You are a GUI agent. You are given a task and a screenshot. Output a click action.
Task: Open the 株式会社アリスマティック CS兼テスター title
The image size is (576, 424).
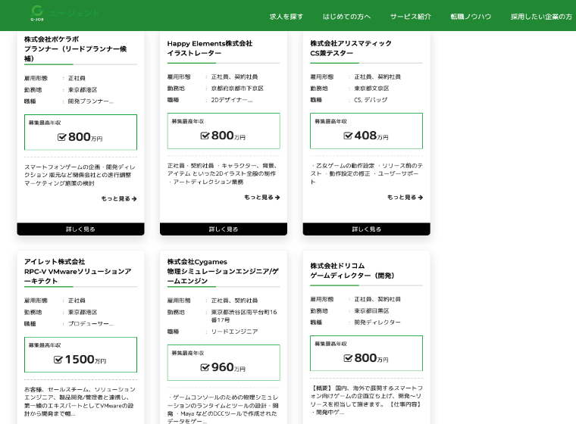351,48
